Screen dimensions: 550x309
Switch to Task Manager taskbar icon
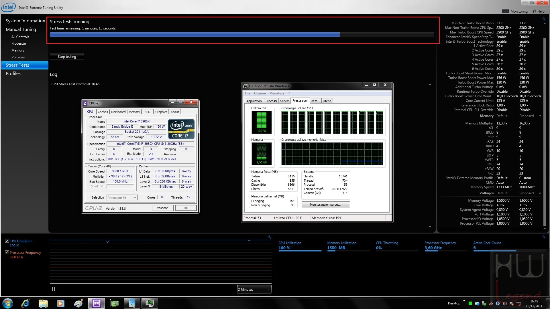click(x=150, y=303)
